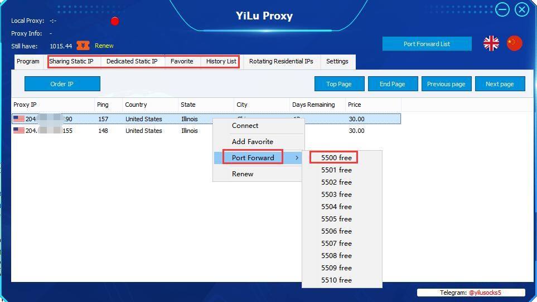This screenshot has height=302, width=537.
Task: Click the Order IP button
Action: (x=62, y=83)
